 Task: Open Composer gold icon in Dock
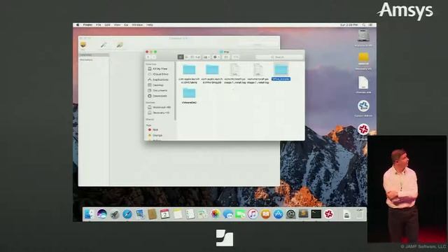pyautogui.click(x=303, y=214)
